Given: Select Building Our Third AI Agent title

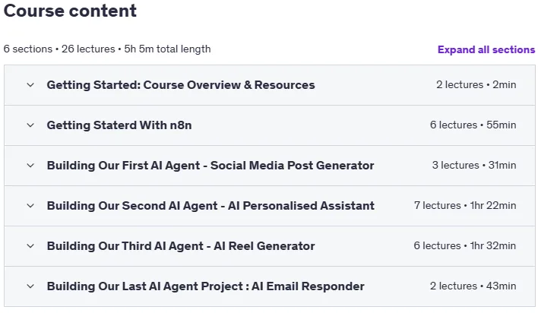Looking at the screenshot, I should [x=181, y=246].
